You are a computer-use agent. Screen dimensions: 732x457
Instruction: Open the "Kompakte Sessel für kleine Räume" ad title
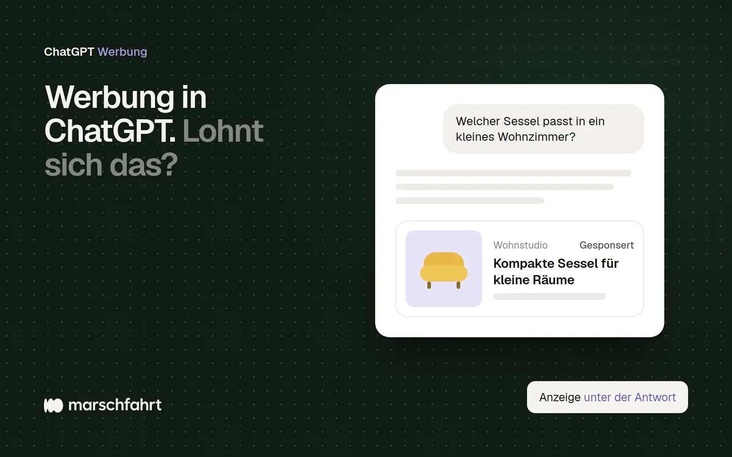click(x=556, y=271)
